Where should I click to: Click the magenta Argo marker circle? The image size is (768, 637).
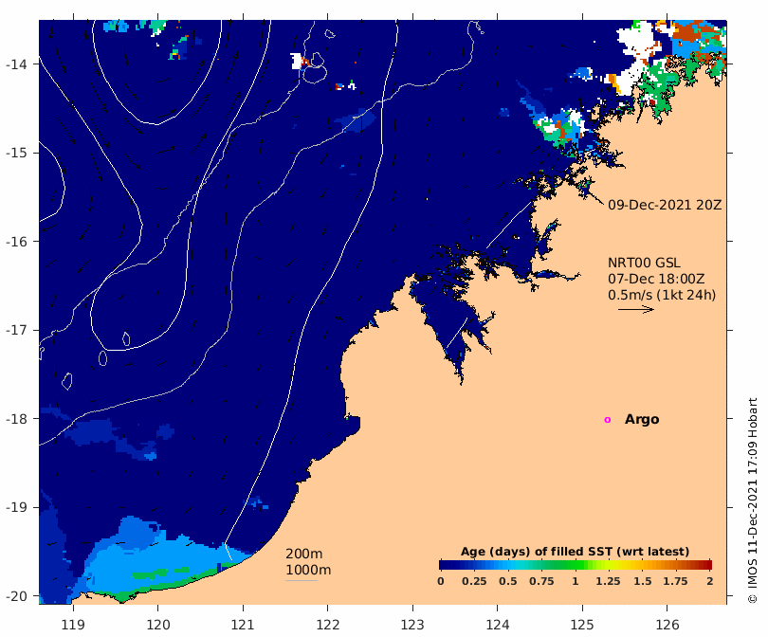(x=608, y=420)
